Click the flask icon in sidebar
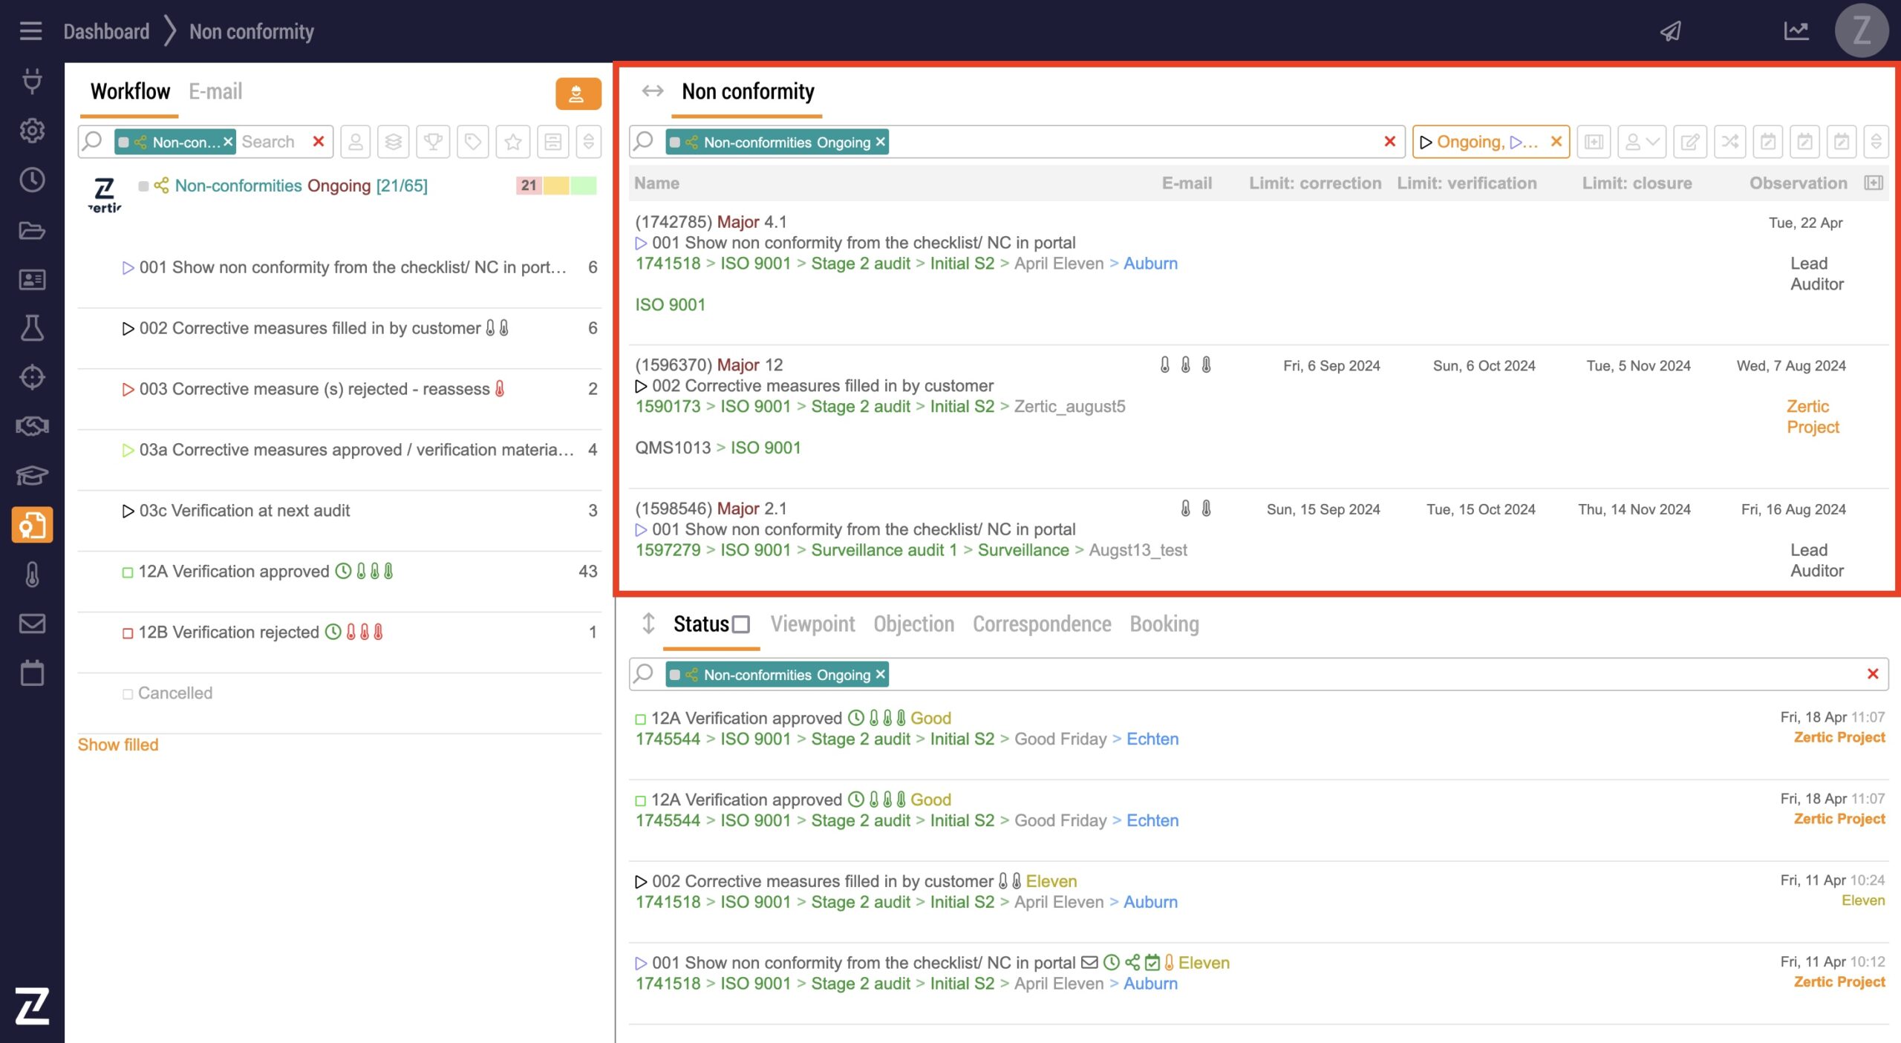 click(32, 328)
